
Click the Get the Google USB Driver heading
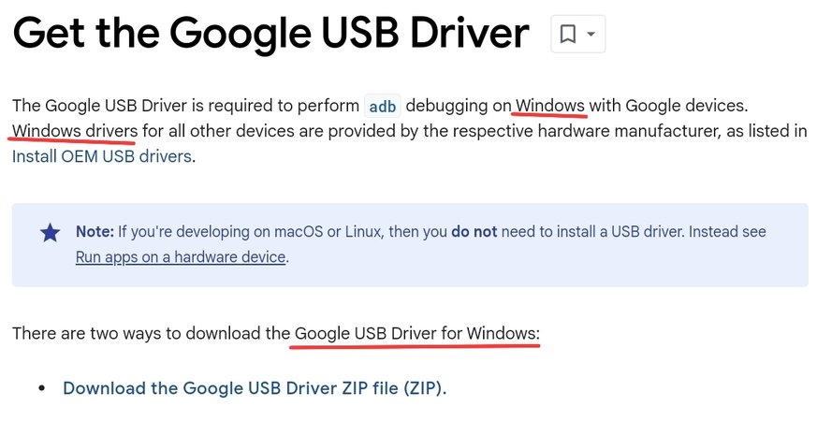[270, 35]
